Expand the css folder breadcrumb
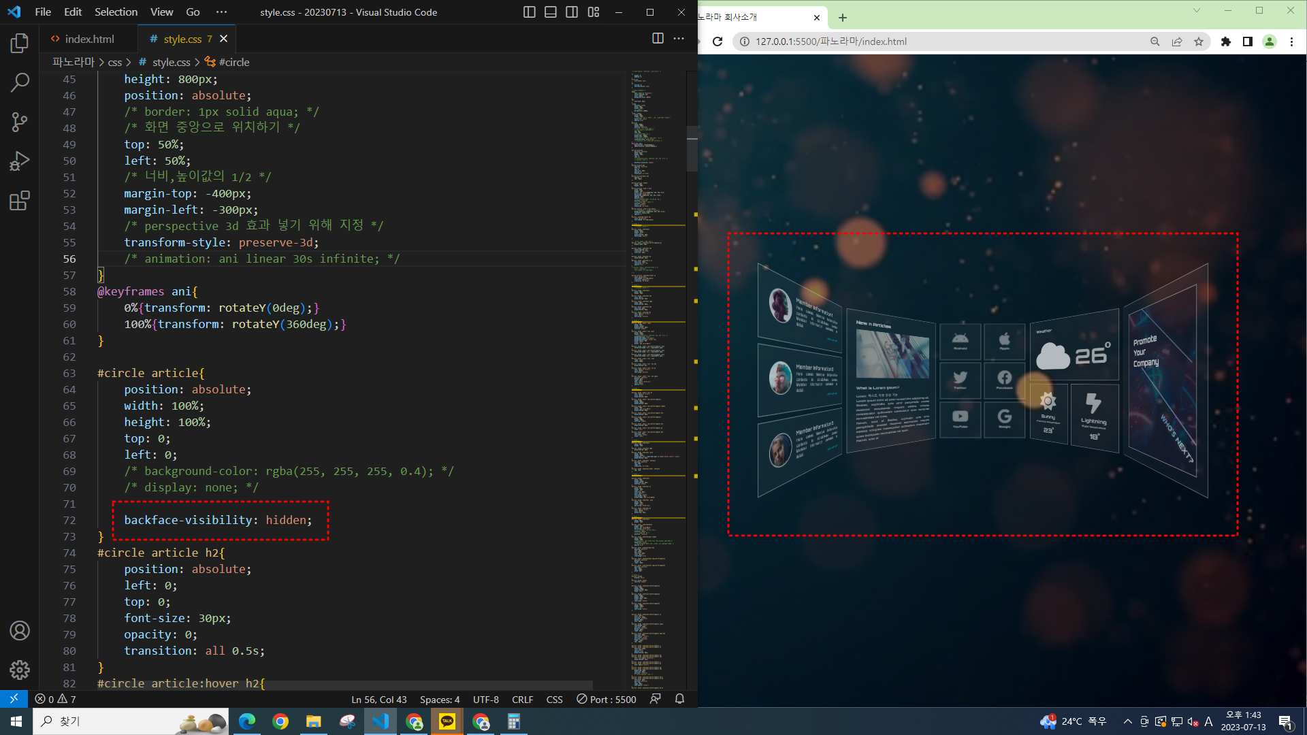Viewport: 1307px width, 735px height. 114,62
